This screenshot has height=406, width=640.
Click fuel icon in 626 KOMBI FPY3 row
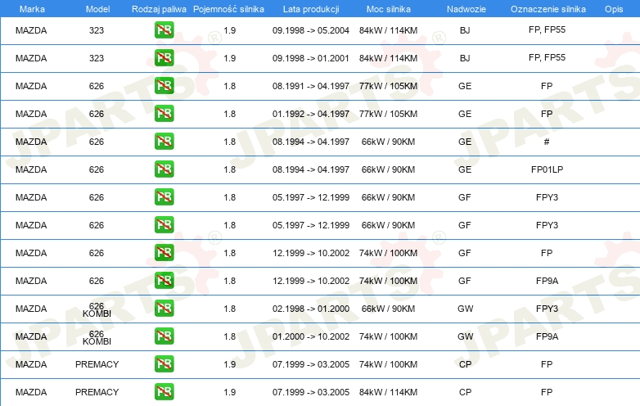tap(164, 309)
